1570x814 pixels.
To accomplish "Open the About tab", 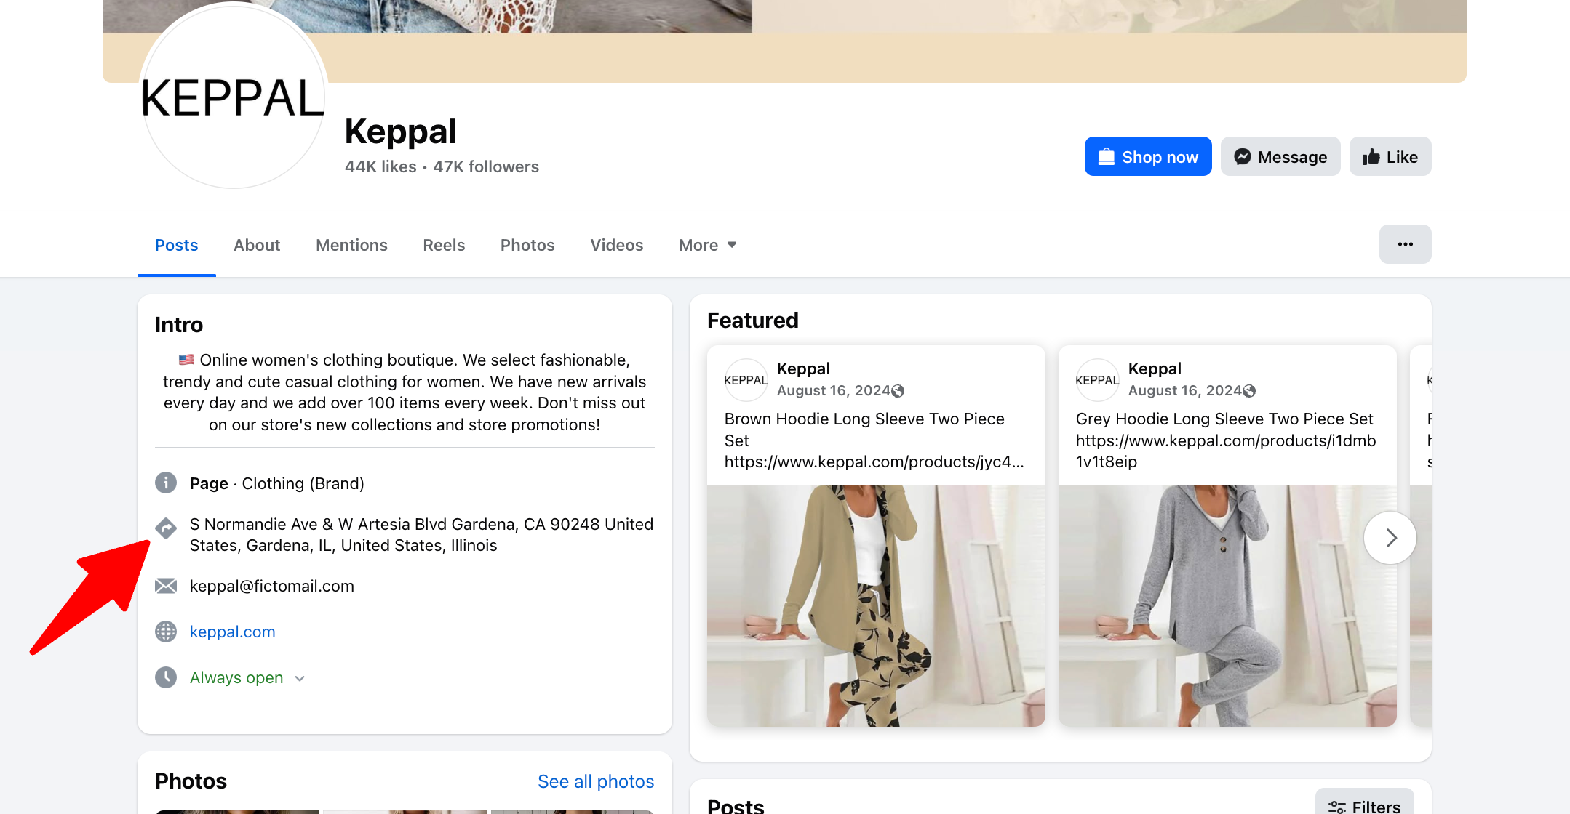I will click(257, 245).
